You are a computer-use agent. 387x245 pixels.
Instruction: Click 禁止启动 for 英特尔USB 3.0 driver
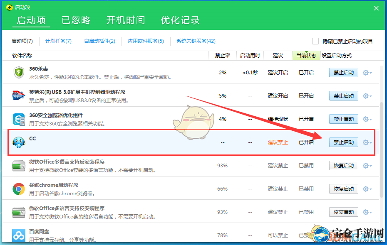(344, 96)
